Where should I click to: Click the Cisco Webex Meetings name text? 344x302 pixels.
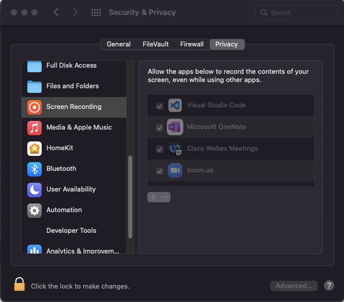[x=222, y=149]
